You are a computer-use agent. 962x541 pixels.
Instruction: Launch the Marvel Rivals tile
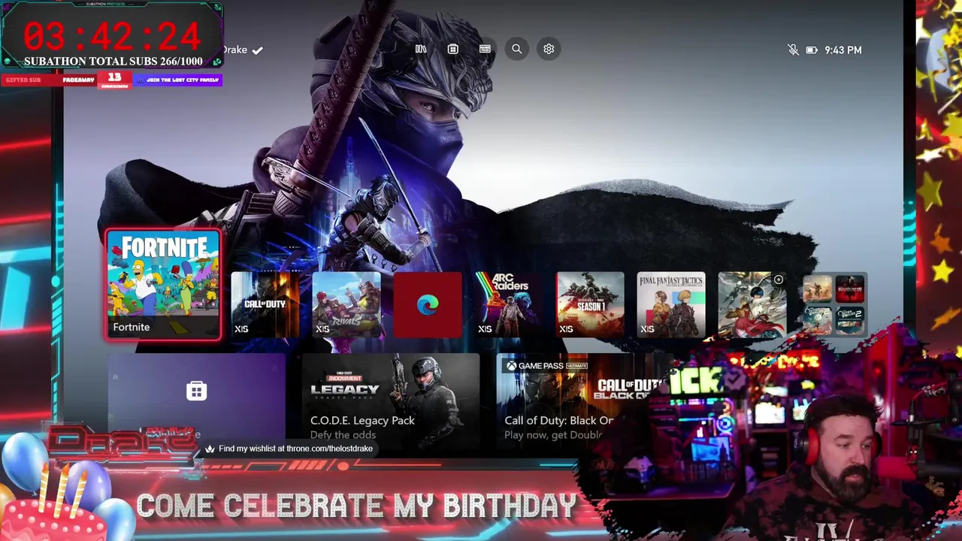pos(346,304)
